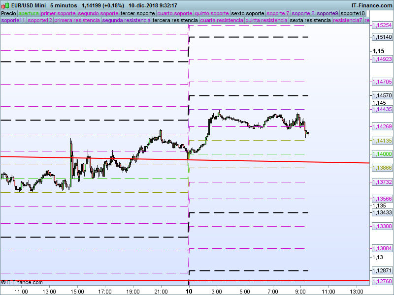Click the day 10 marker on time axis
This screenshot has height=295, width=394.
pyautogui.click(x=189, y=292)
